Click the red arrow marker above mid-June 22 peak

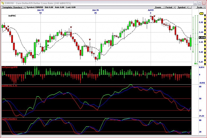pos(71,27)
